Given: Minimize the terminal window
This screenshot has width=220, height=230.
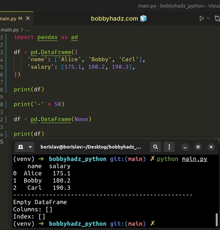Looking at the screenshot, I should (x=185, y=147).
